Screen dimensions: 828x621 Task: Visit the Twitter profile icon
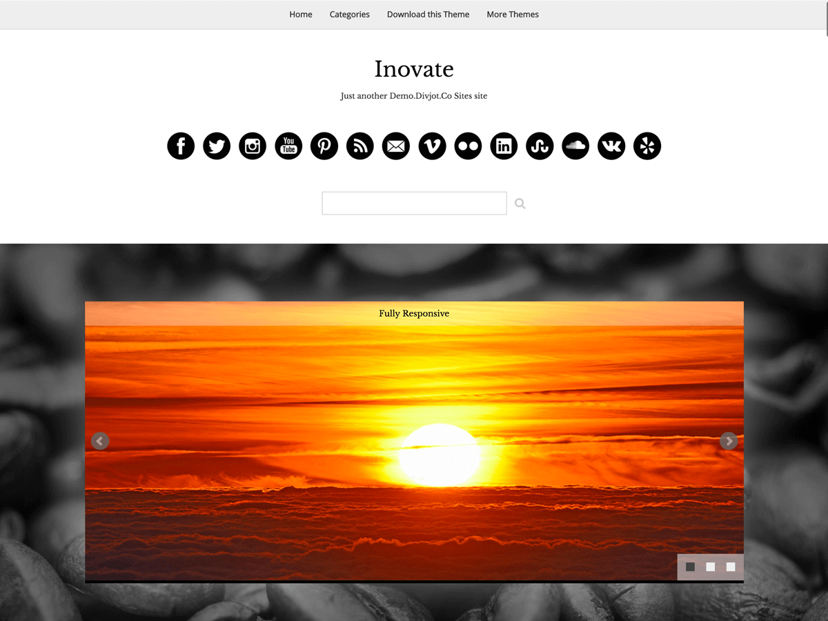point(217,146)
